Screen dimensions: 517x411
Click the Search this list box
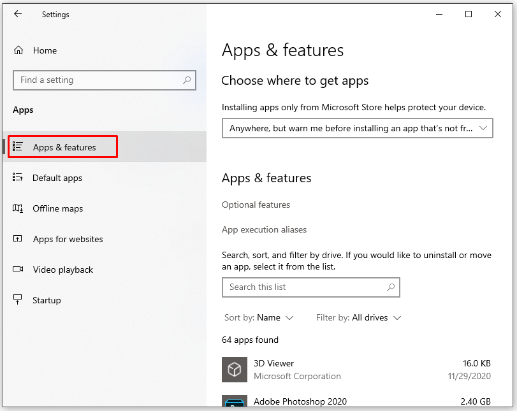pyautogui.click(x=303, y=287)
